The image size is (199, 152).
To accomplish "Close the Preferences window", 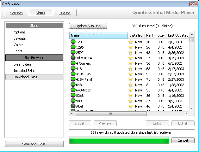I will click(x=193, y=4).
